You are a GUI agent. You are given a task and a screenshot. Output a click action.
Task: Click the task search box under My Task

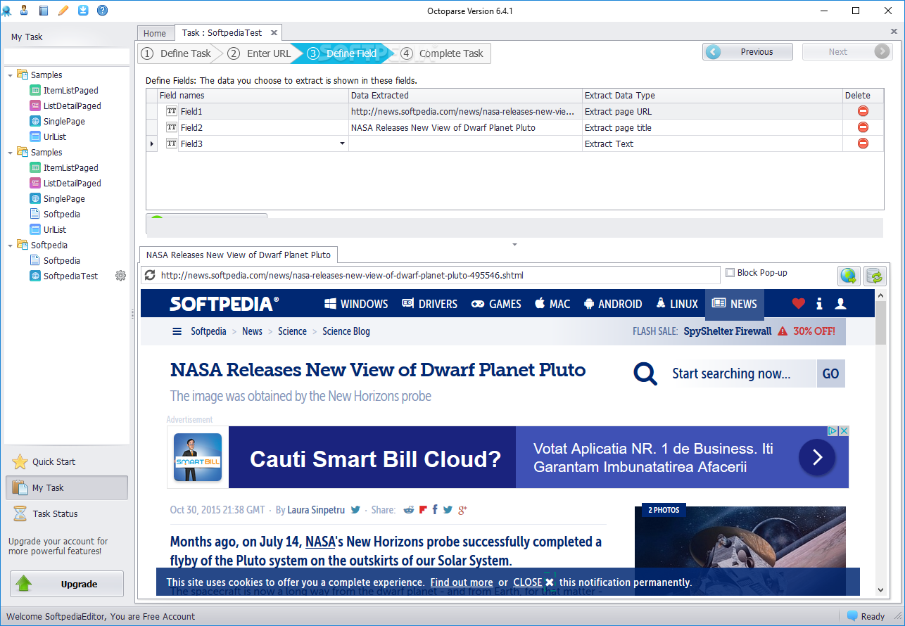[67, 56]
